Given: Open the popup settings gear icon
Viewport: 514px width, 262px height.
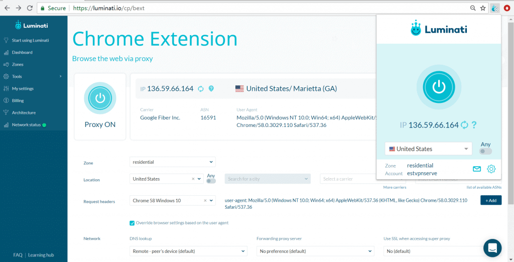Looking at the screenshot, I should pos(491,169).
